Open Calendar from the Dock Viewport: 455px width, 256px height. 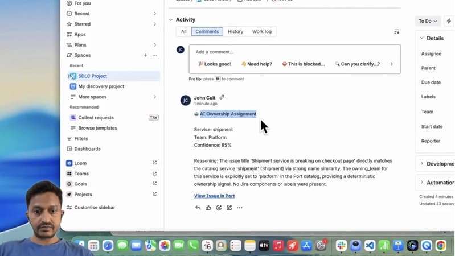pyautogui.click(x=207, y=246)
